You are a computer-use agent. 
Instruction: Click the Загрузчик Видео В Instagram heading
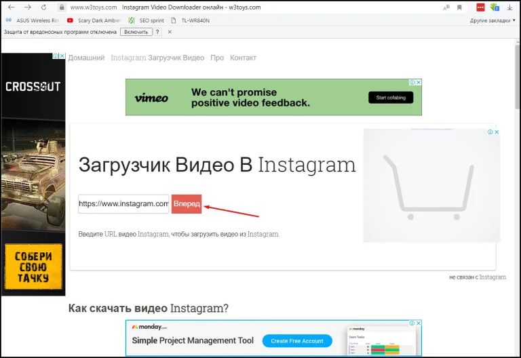217,164
